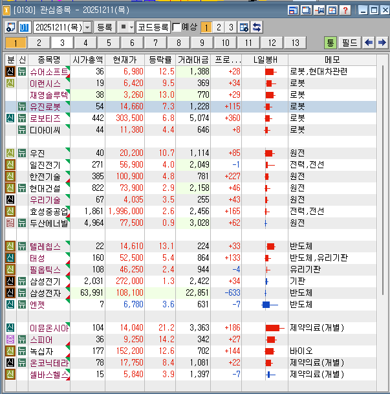Switch to group tab 2
The image size is (390, 394).
pos(39,43)
